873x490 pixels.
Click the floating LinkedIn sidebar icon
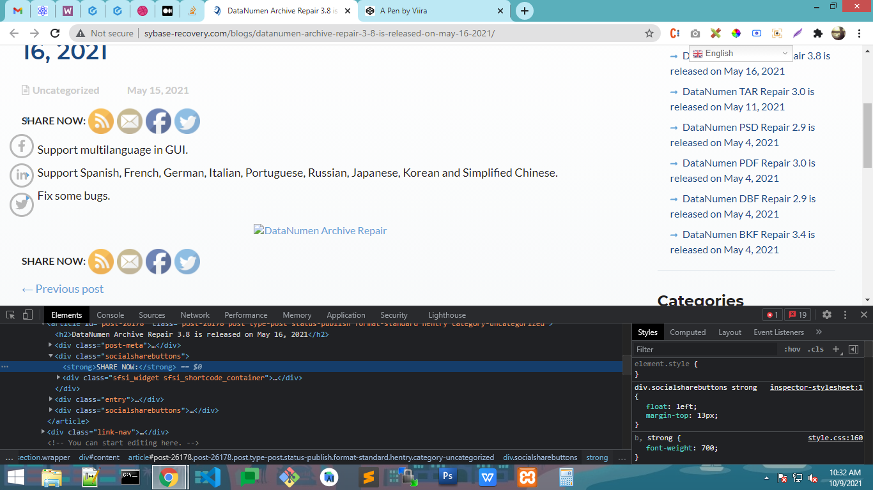22,175
